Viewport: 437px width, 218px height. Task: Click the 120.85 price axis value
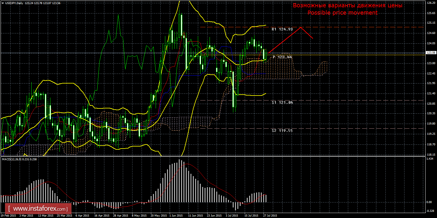431,104
